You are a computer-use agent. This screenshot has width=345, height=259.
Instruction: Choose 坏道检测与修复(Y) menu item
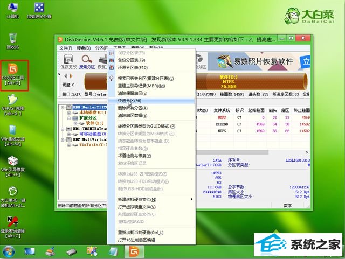coord(151,156)
